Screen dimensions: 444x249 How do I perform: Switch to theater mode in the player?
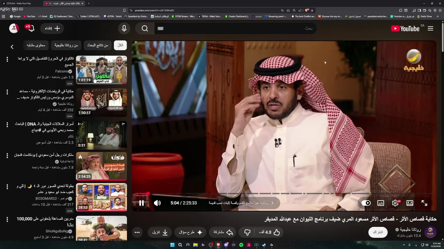410,203
